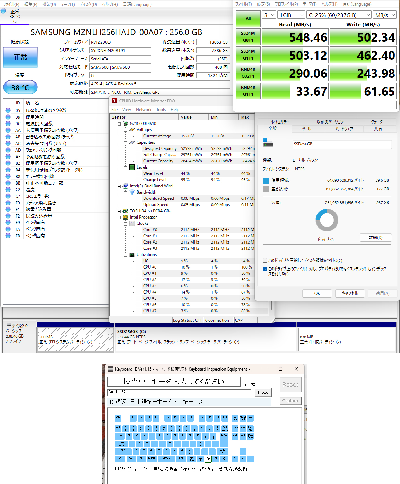The height and width of the screenshot is (484, 400).
Task: Open the 1GiB test size dropdown
Action: (x=292, y=15)
